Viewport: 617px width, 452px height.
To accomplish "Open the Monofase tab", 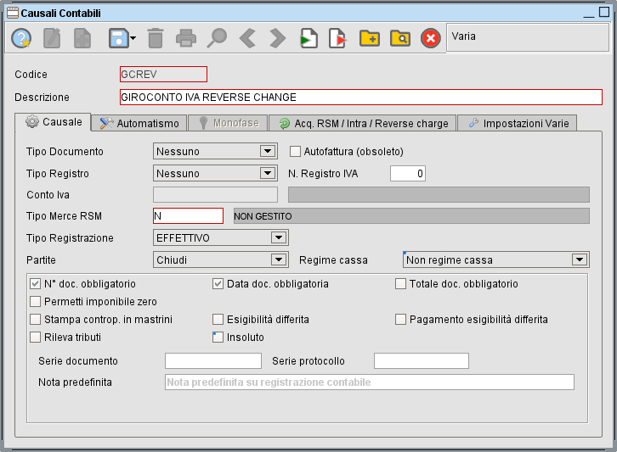I will [x=228, y=123].
